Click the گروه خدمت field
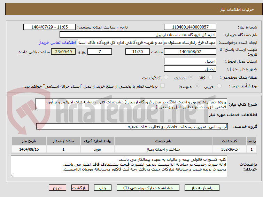The width and height of the screenshot is (263, 197). 132,127
